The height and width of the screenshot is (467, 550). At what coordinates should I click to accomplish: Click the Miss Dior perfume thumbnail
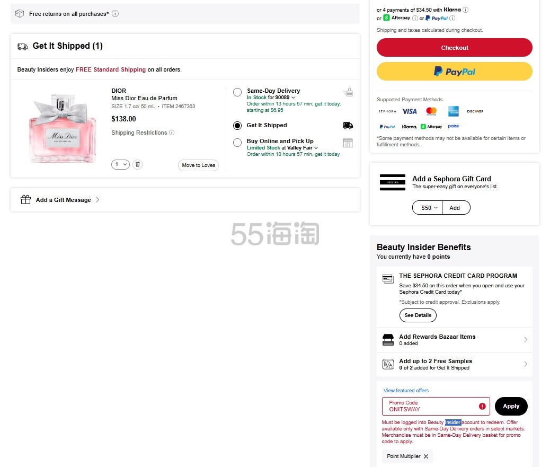(63, 128)
